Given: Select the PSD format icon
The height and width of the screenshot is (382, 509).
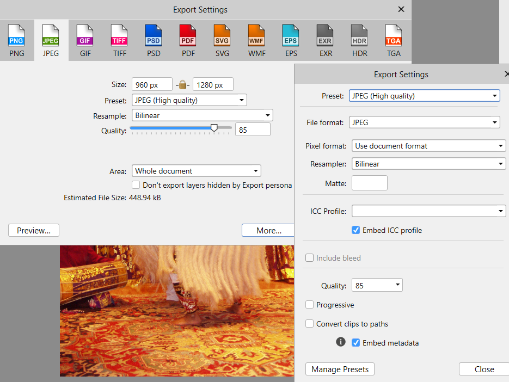Looking at the screenshot, I should point(154,38).
